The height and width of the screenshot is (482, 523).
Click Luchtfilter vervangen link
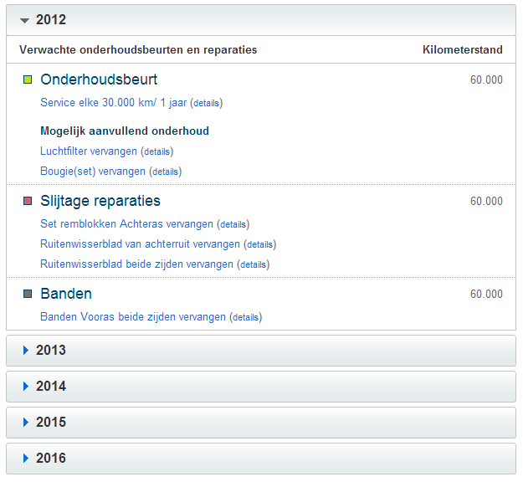point(89,151)
